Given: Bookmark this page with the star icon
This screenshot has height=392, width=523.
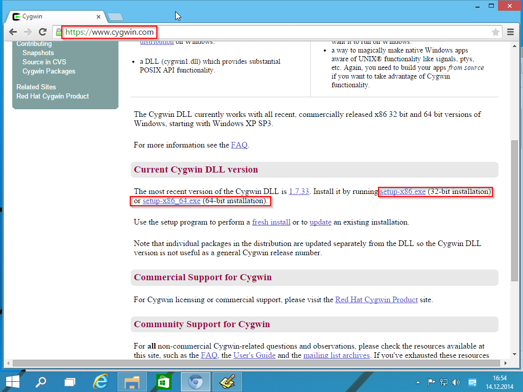Looking at the screenshot, I should 495,32.
